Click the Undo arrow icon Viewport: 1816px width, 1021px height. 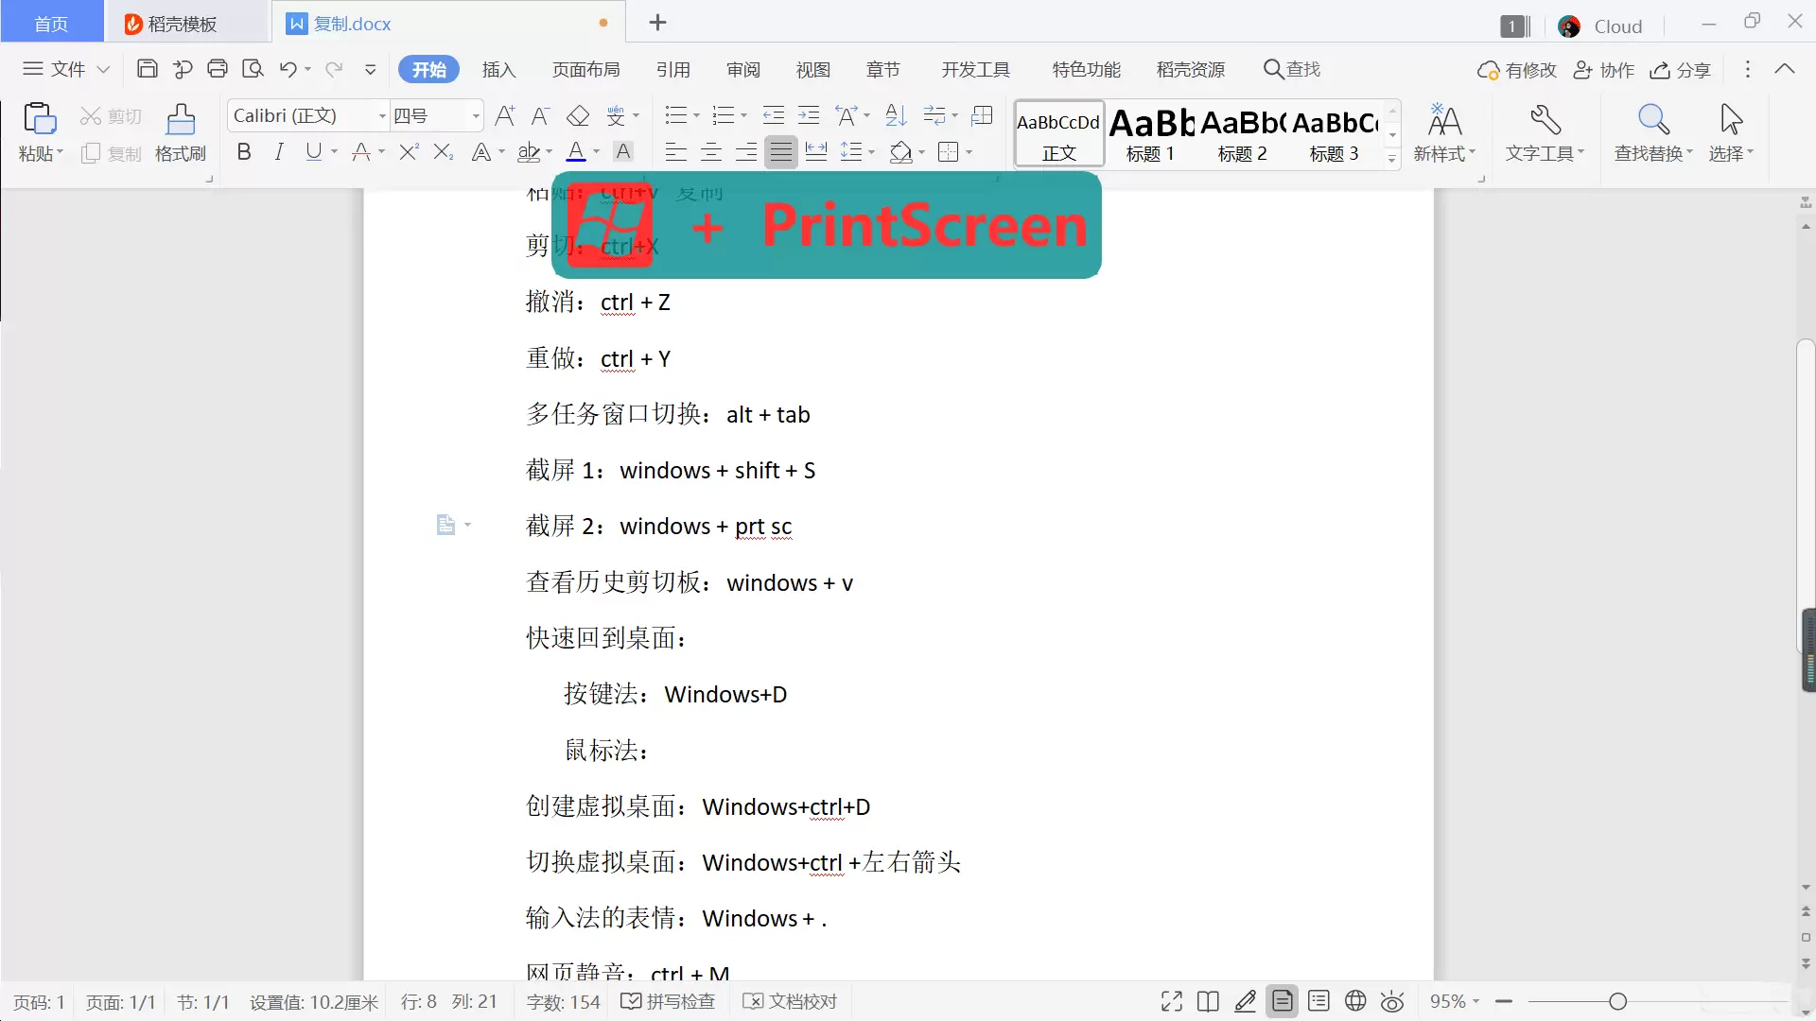(x=288, y=69)
